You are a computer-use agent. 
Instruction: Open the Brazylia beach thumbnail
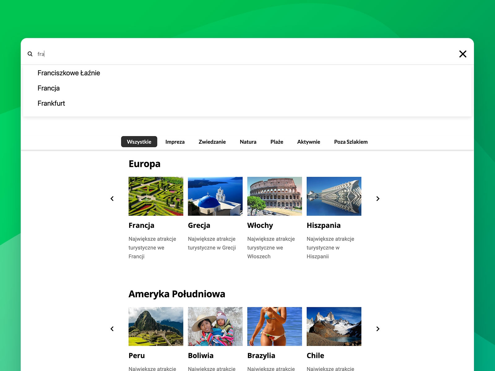tap(275, 326)
